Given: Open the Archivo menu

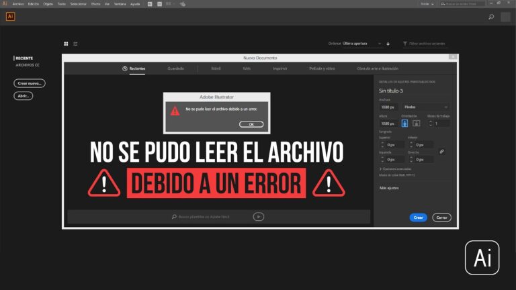Looking at the screenshot, I should 18,4.
